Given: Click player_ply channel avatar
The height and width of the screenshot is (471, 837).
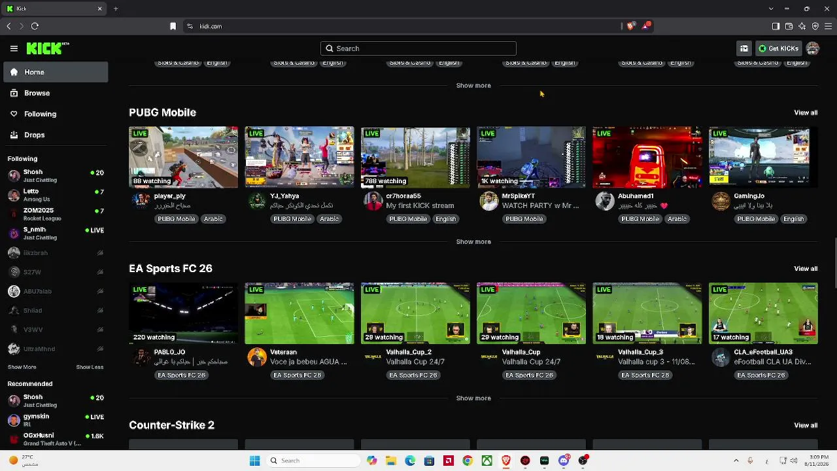Looking at the screenshot, I should pos(141,201).
